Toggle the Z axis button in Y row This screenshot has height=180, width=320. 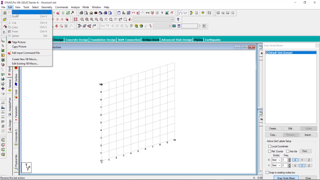309,165
